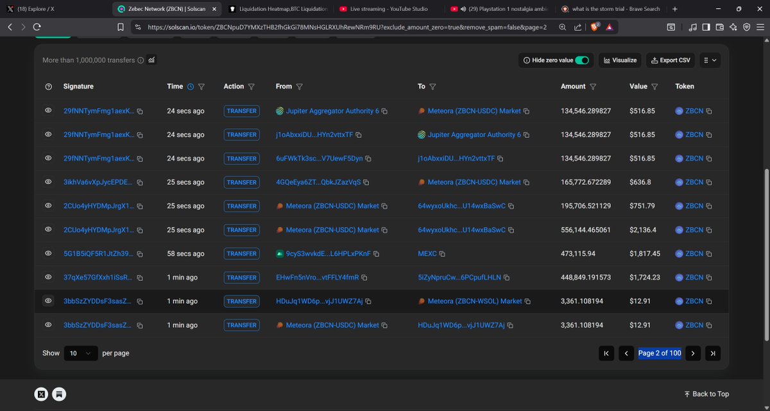Click the help eye icon in table header
Screen dimensions: 770x411
(48, 87)
